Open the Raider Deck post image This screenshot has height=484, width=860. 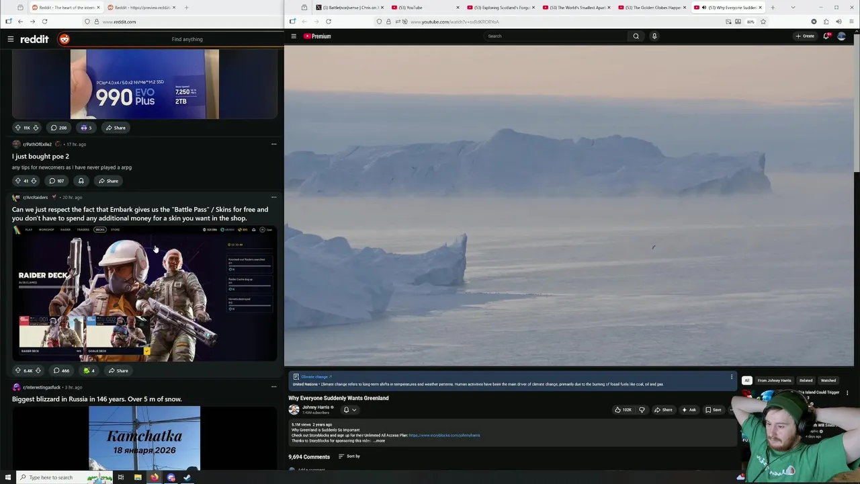[144, 294]
